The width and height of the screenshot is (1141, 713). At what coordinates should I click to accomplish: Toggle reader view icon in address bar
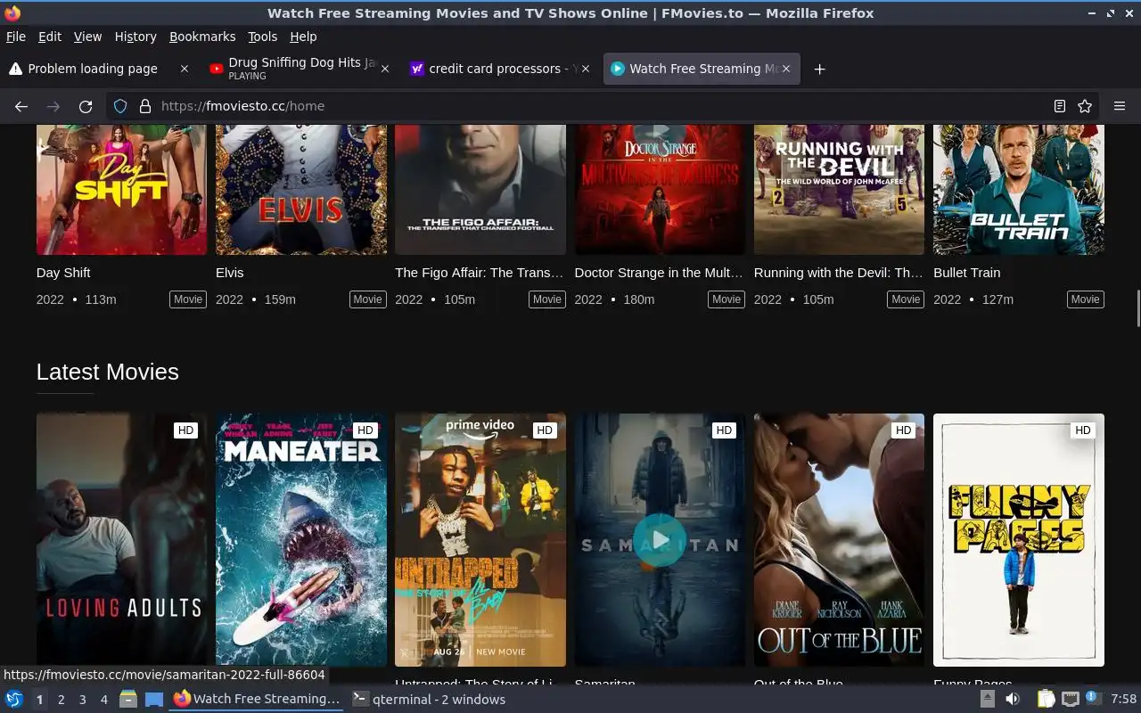(1060, 106)
